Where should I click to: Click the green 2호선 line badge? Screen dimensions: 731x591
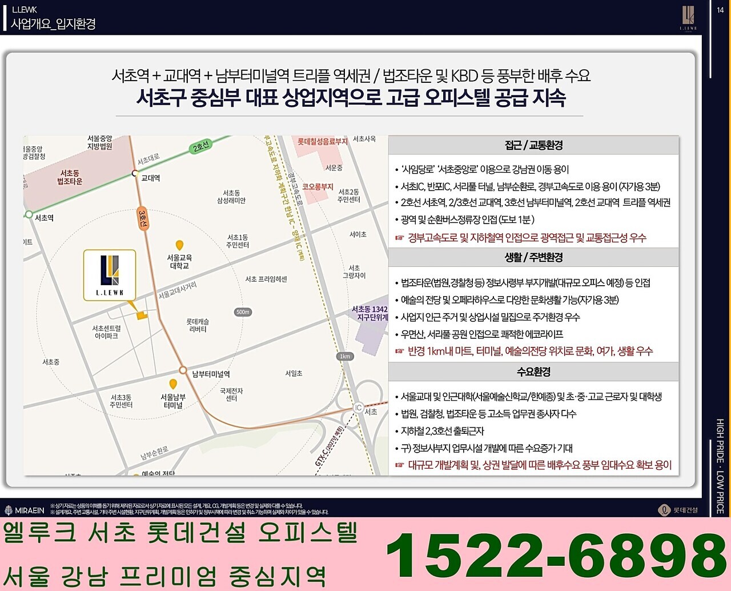pyautogui.click(x=201, y=146)
